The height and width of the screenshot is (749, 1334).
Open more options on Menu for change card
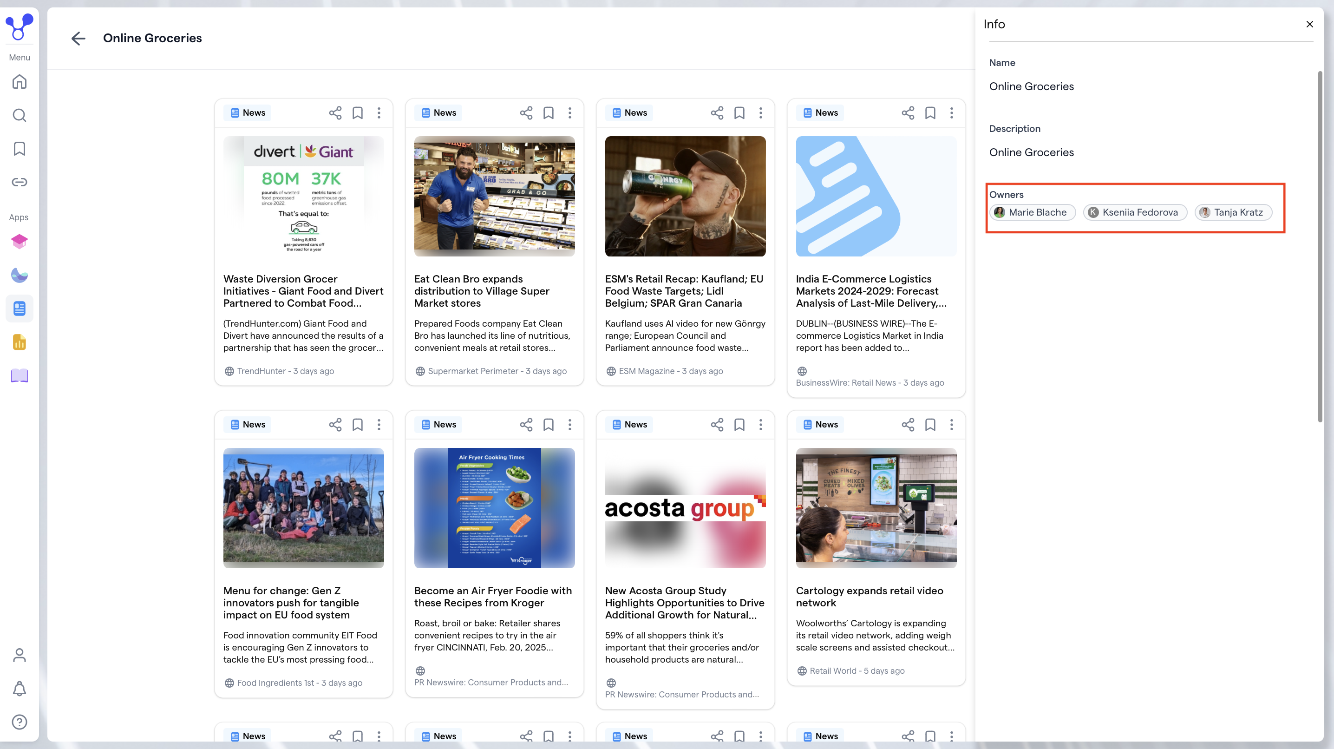[x=379, y=425]
